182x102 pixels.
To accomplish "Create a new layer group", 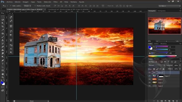I will (x=169, y=101).
